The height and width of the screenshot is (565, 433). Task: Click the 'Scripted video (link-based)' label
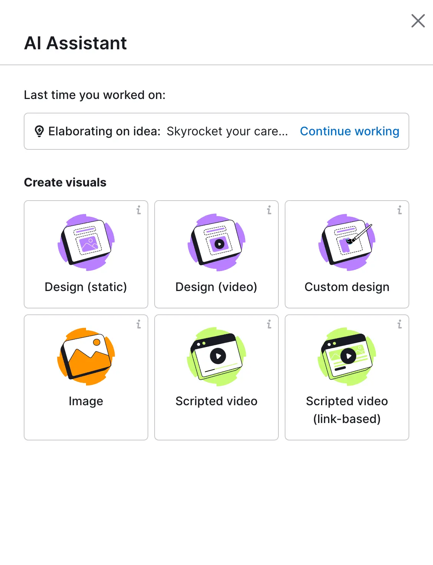point(347,410)
